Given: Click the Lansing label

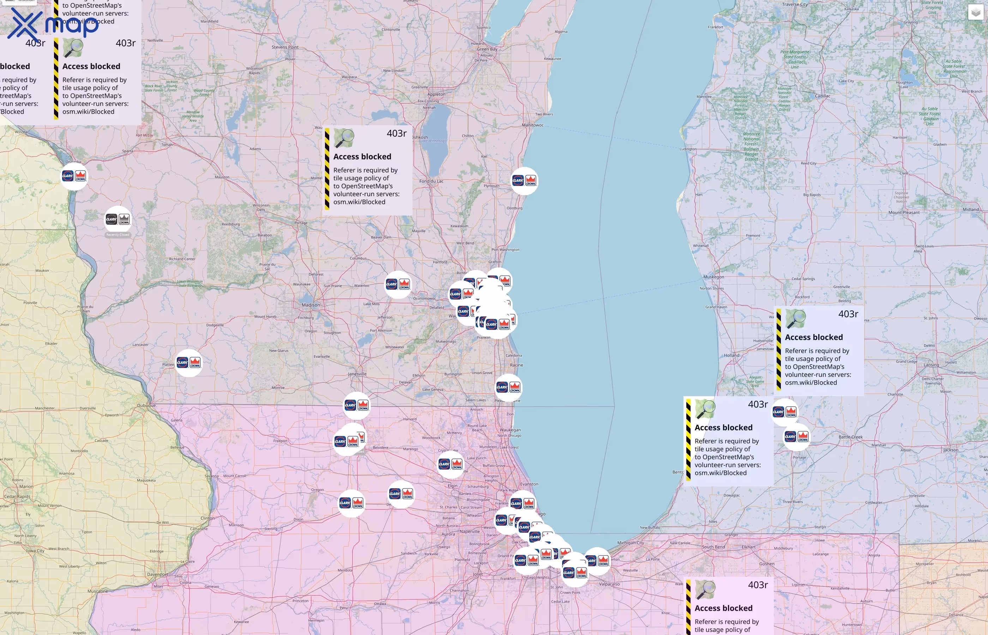Looking at the screenshot, I should point(931,365).
